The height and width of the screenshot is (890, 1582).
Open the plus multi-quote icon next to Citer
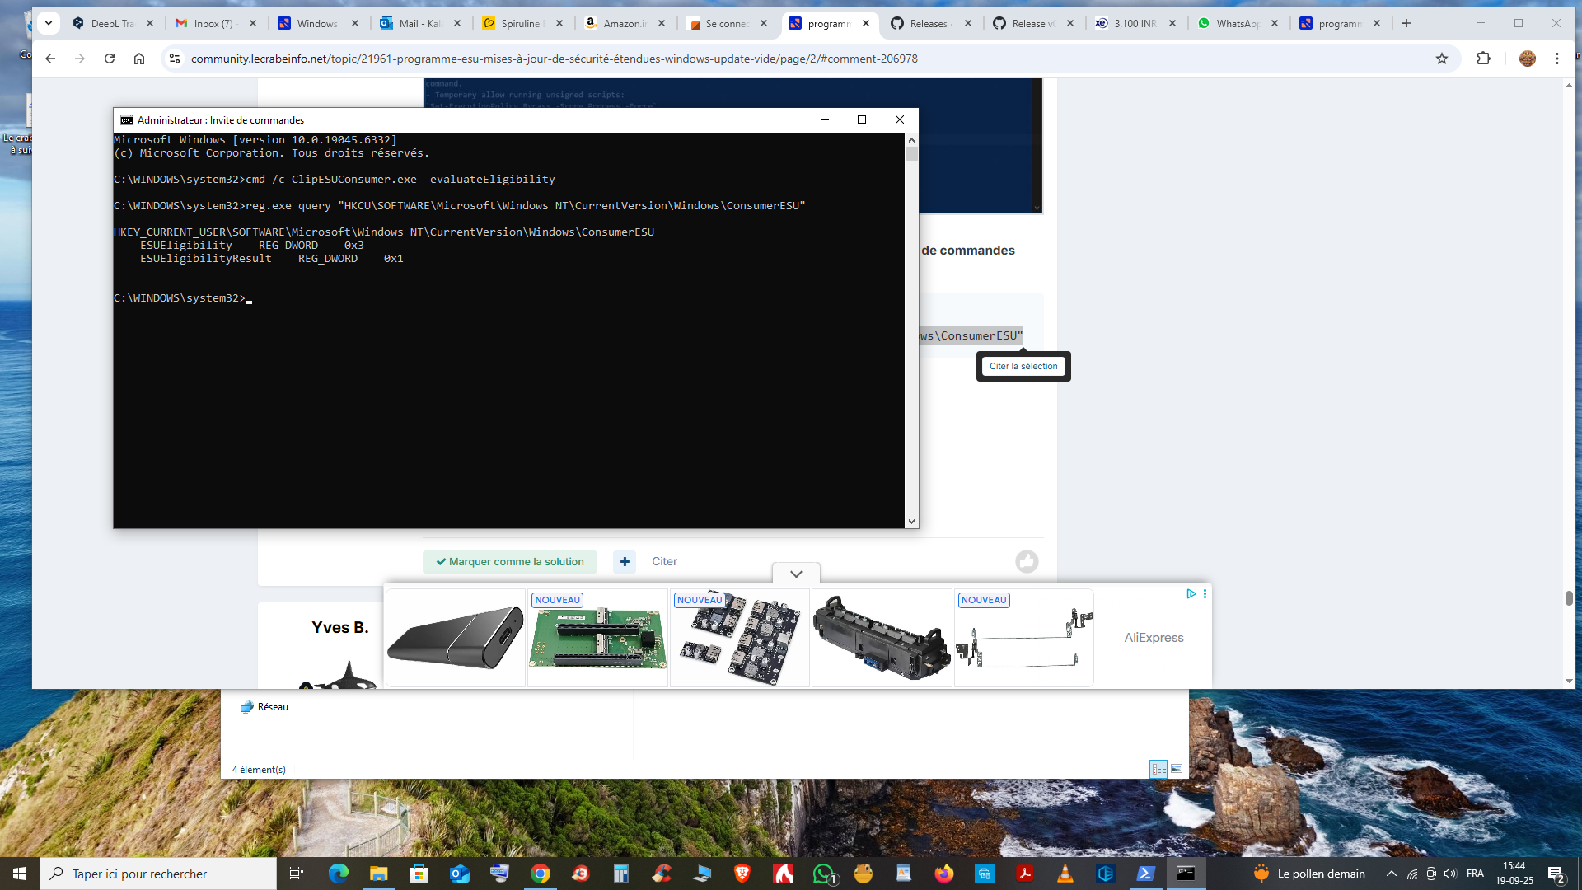(x=625, y=561)
